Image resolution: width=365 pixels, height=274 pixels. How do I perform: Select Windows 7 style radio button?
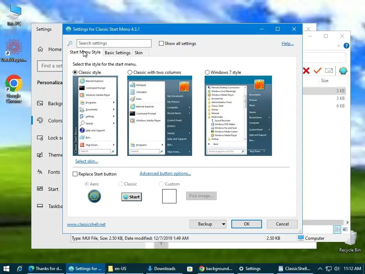(207, 72)
